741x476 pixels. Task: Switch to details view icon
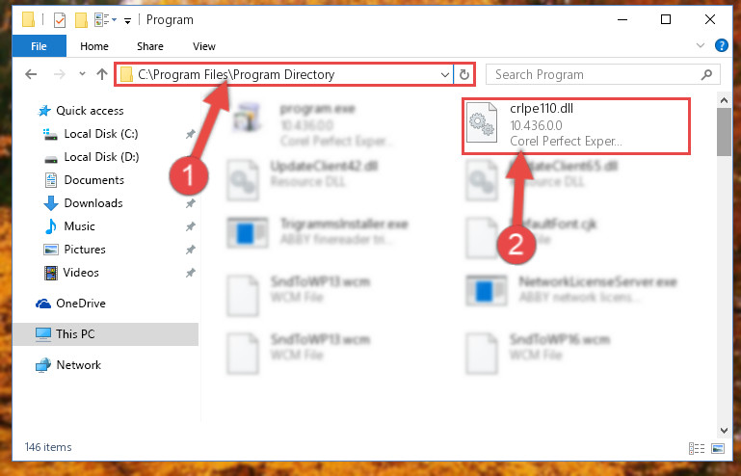(696, 448)
